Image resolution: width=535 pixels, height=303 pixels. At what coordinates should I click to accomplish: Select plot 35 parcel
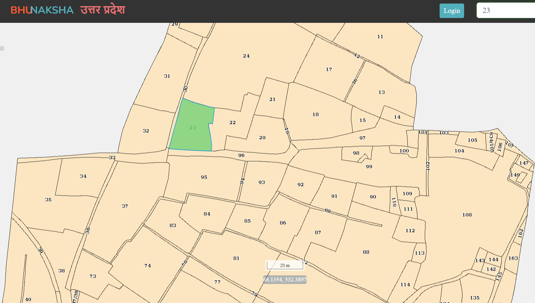(x=48, y=200)
